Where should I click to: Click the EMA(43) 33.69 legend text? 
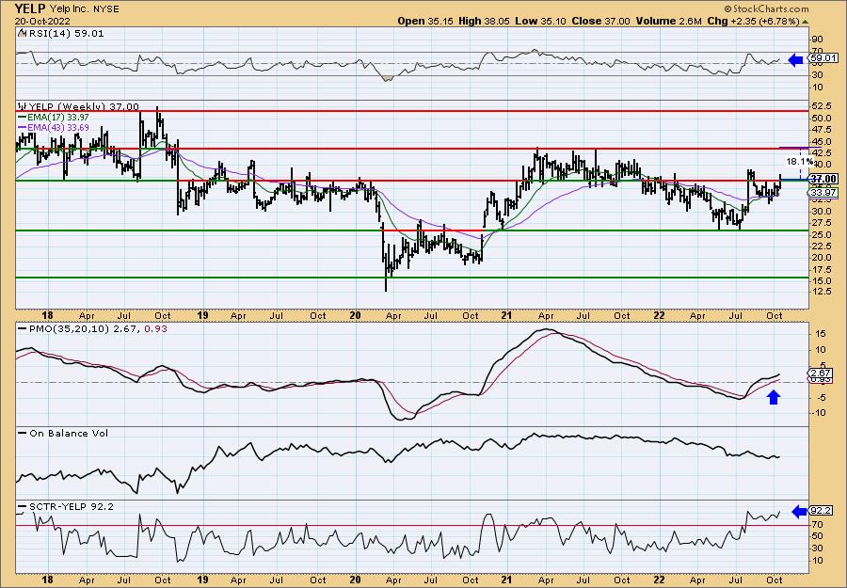click(x=57, y=127)
